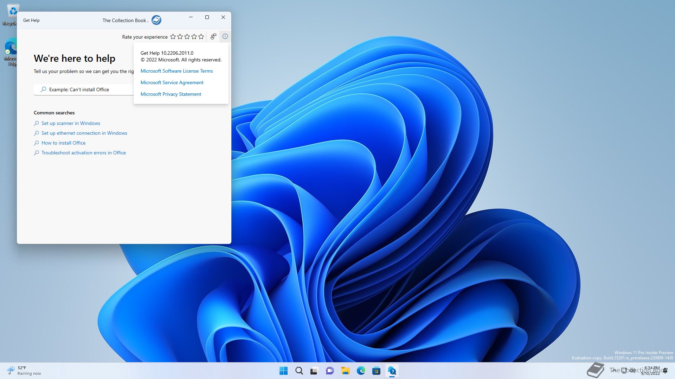Image resolution: width=675 pixels, height=379 pixels.
Task: Select the Microsoft Edge desktop shortcut
Action: click(x=11, y=52)
